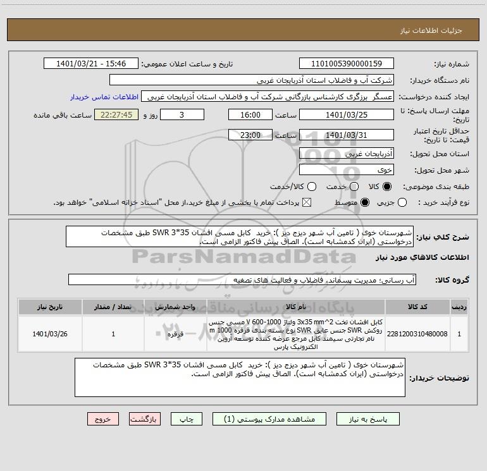Click the 'خروج' exit button
The width and height of the screenshot is (487, 471).
click(x=103, y=419)
